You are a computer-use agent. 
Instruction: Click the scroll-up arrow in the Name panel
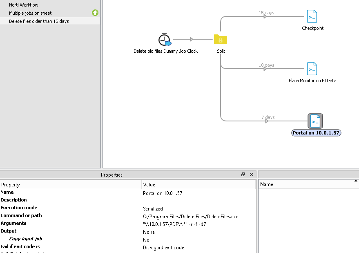(356, 181)
